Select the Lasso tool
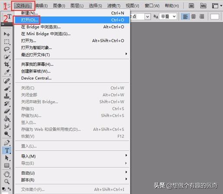 pos(6,49)
